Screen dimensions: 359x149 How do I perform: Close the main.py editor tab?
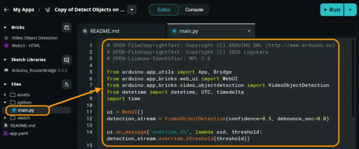[x=249, y=31]
